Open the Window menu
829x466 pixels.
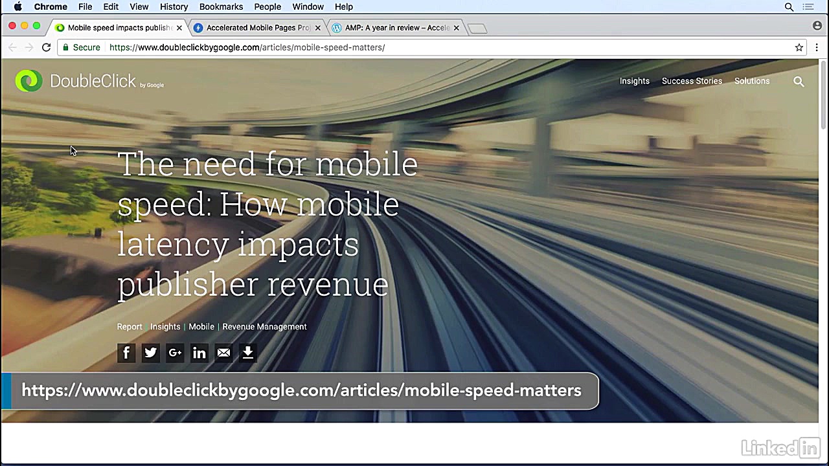click(x=308, y=6)
